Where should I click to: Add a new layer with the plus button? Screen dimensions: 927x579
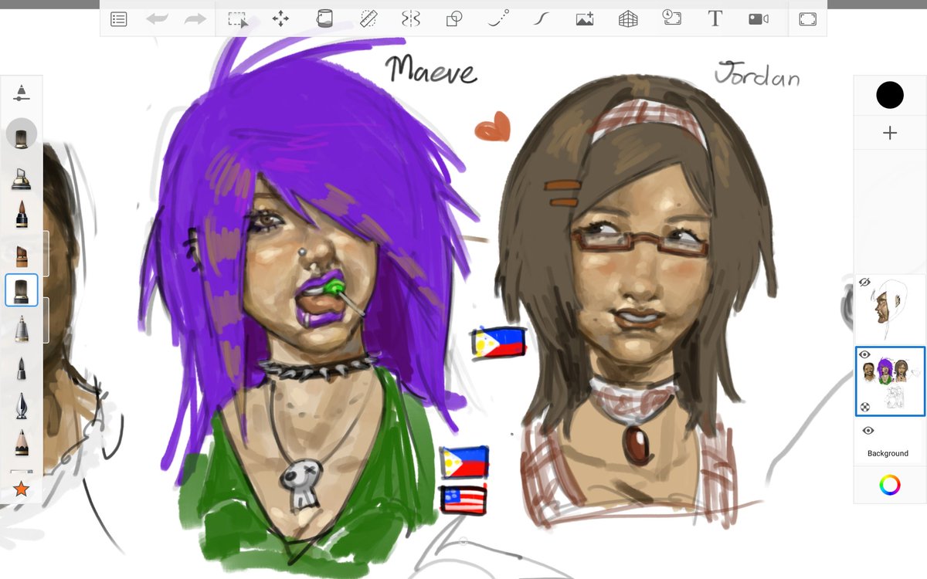click(889, 132)
